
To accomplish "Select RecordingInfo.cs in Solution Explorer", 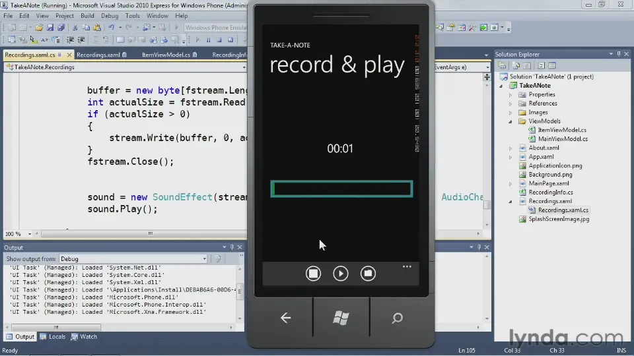I will pos(551,192).
